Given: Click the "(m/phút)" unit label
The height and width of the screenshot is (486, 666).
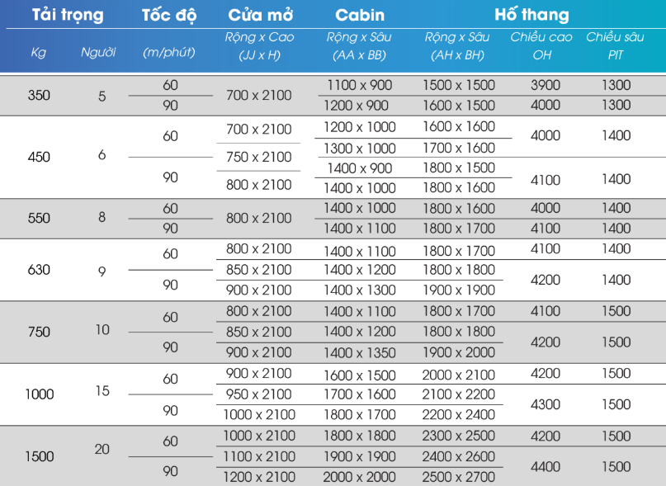Looking at the screenshot, I should click(168, 53).
